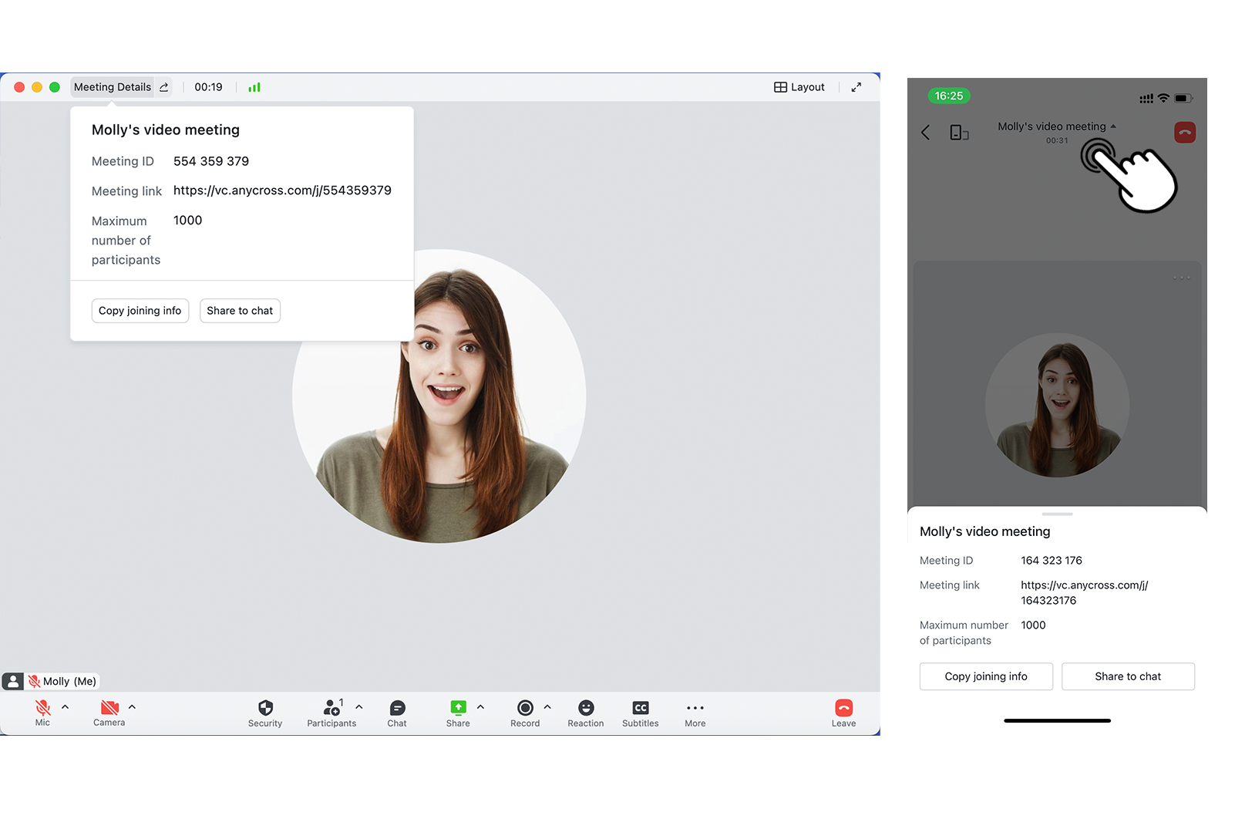Expand the Camera options arrow
The height and width of the screenshot is (819, 1235).
tap(132, 706)
